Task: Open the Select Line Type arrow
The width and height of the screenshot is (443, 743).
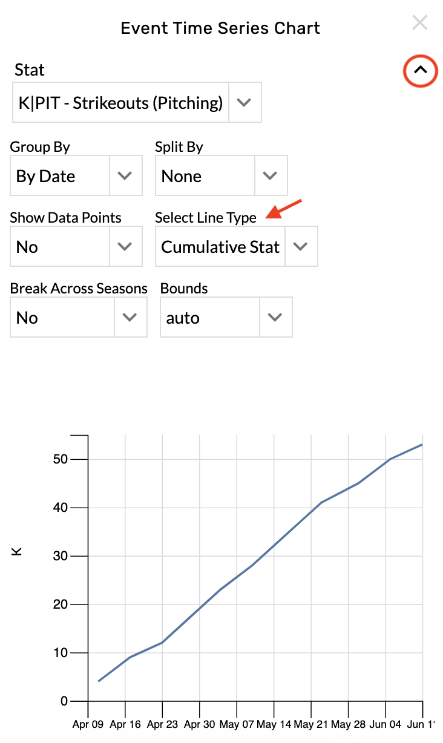Action: tap(301, 247)
